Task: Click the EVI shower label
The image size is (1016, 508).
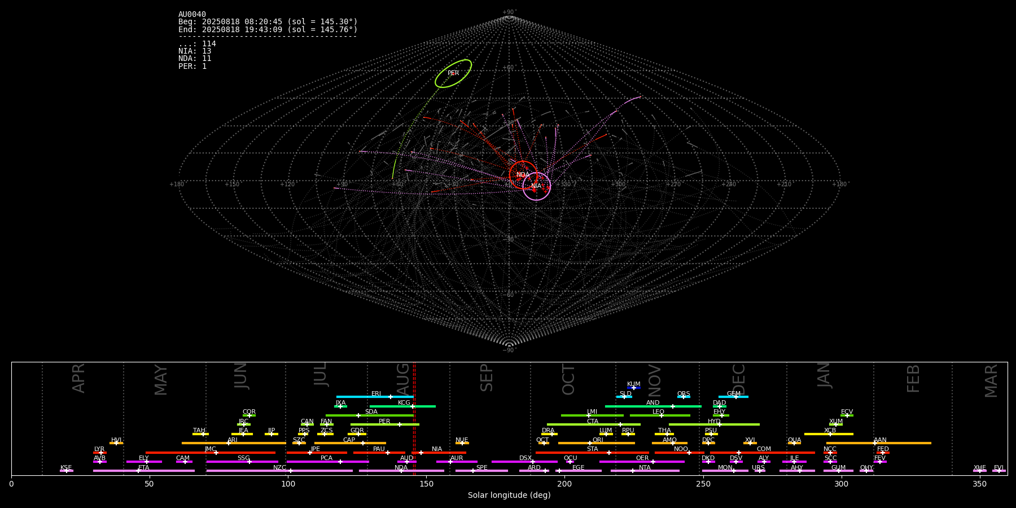Action: [x=999, y=468]
